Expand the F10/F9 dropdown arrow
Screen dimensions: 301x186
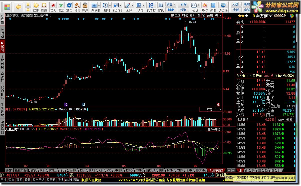121,5
